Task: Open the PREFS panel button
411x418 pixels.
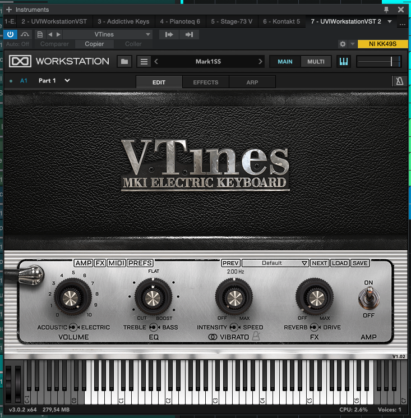Action: pyautogui.click(x=140, y=263)
